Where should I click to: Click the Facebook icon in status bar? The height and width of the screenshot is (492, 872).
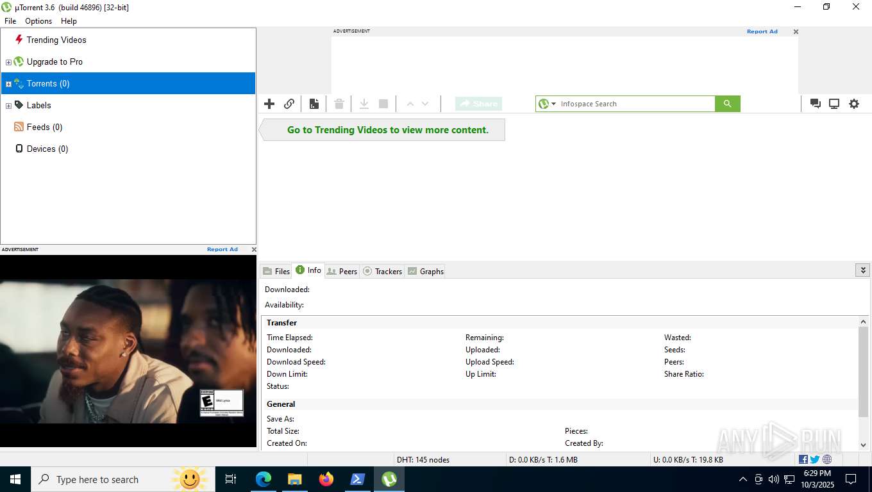click(x=803, y=459)
